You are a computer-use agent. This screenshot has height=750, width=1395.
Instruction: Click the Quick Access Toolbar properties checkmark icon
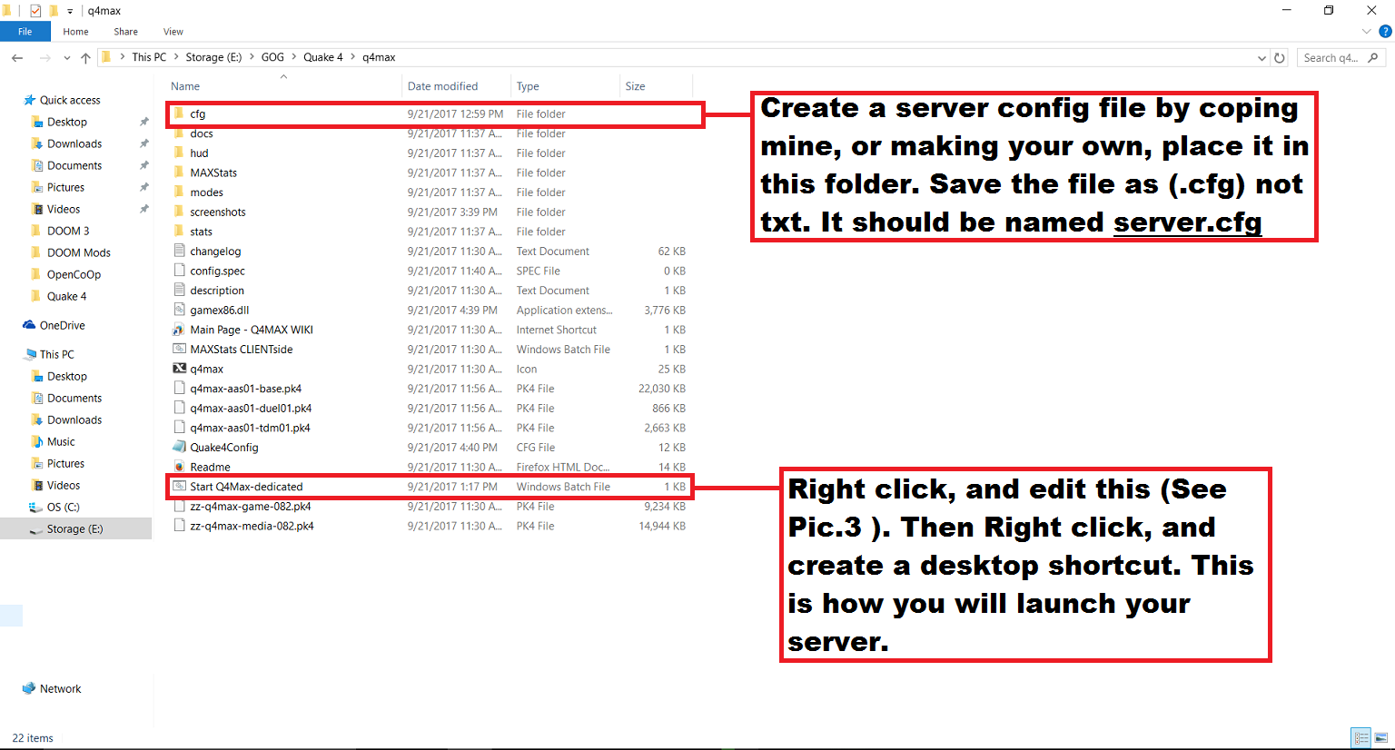[x=35, y=11]
